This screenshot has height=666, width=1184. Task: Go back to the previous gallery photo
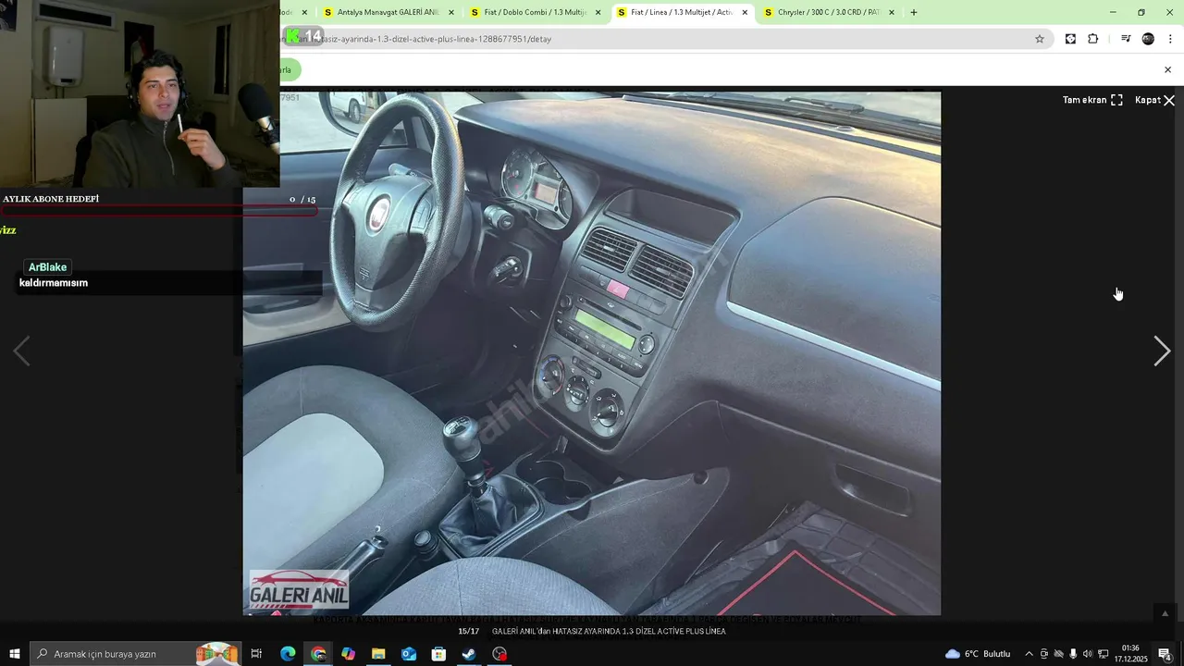click(21, 351)
